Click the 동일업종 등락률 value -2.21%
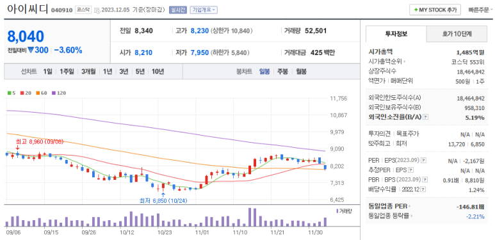Screen dimensions: 495x240 [x=475, y=216]
